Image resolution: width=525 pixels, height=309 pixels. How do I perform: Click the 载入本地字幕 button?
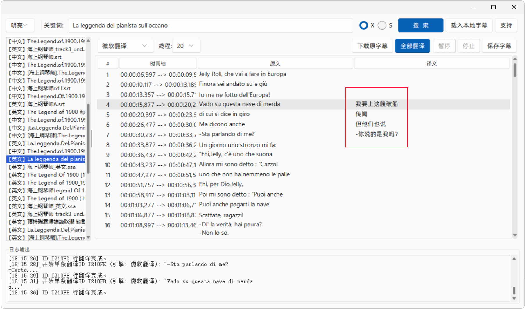(469, 26)
